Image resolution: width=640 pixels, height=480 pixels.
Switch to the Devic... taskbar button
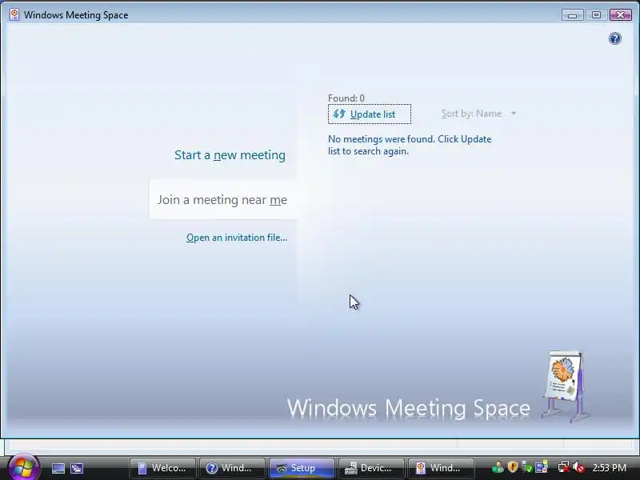click(371, 468)
